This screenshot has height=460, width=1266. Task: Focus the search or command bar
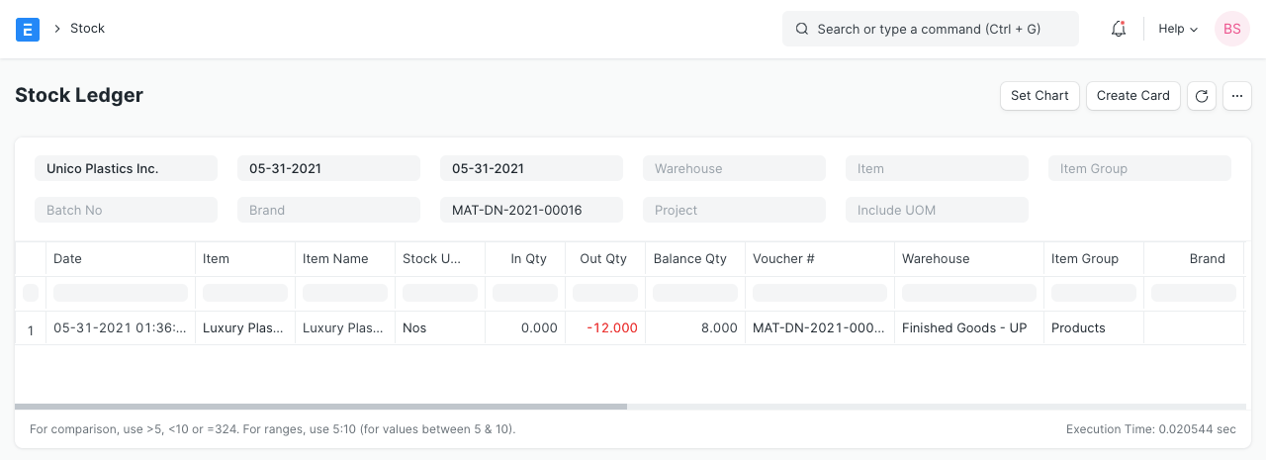[931, 29]
